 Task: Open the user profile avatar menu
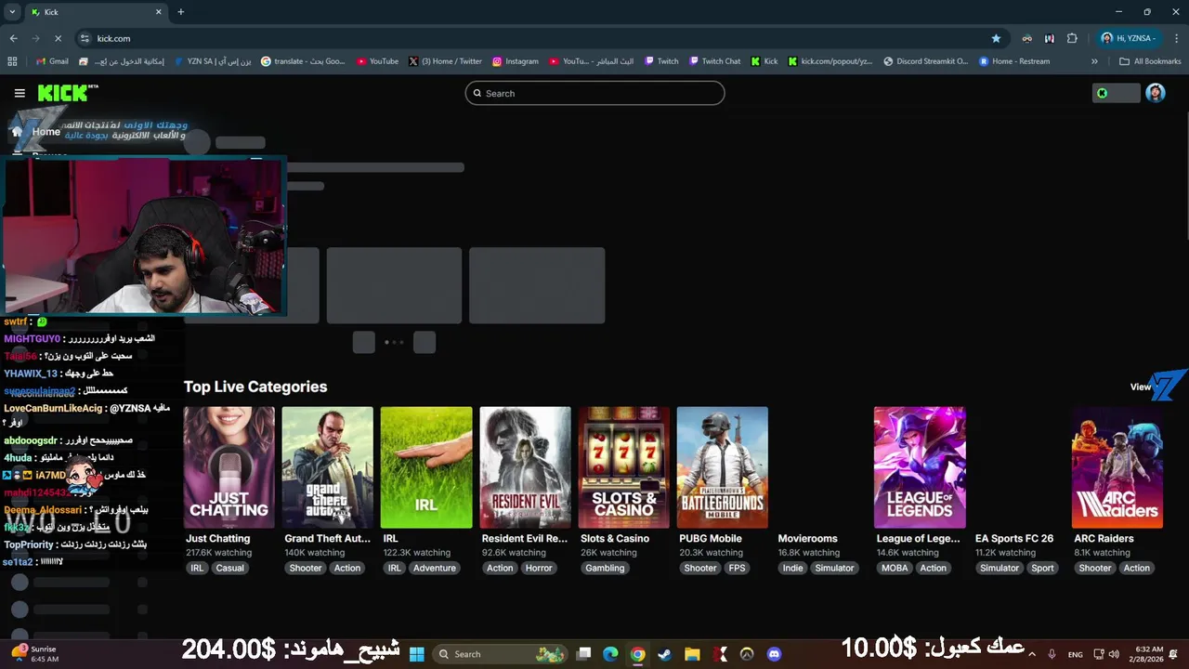[1156, 93]
